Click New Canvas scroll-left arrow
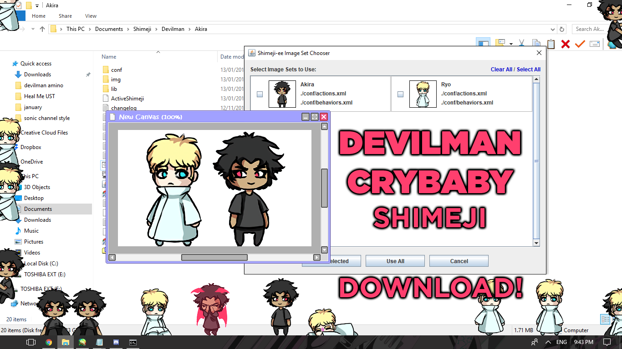The image size is (622, 349). pos(112,257)
